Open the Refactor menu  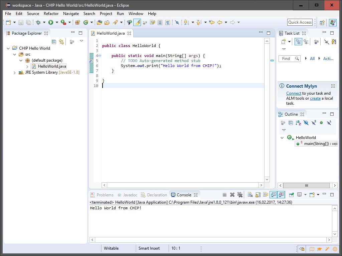[x=51, y=14]
